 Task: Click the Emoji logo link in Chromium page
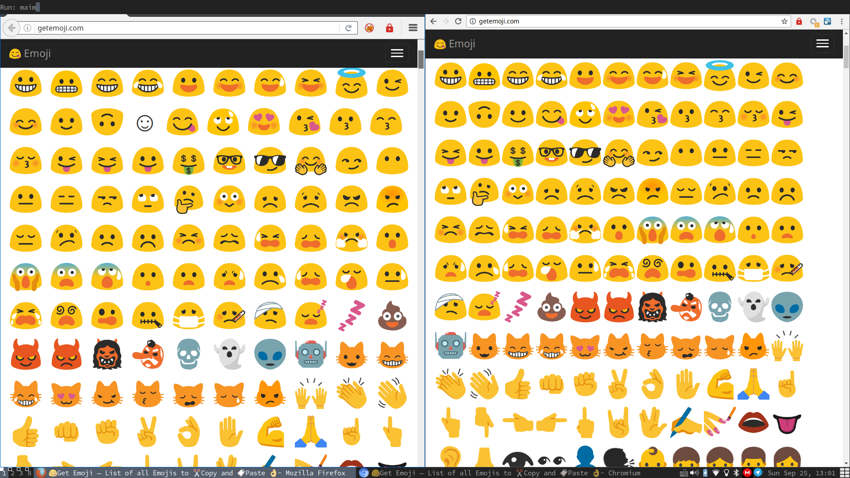click(455, 44)
